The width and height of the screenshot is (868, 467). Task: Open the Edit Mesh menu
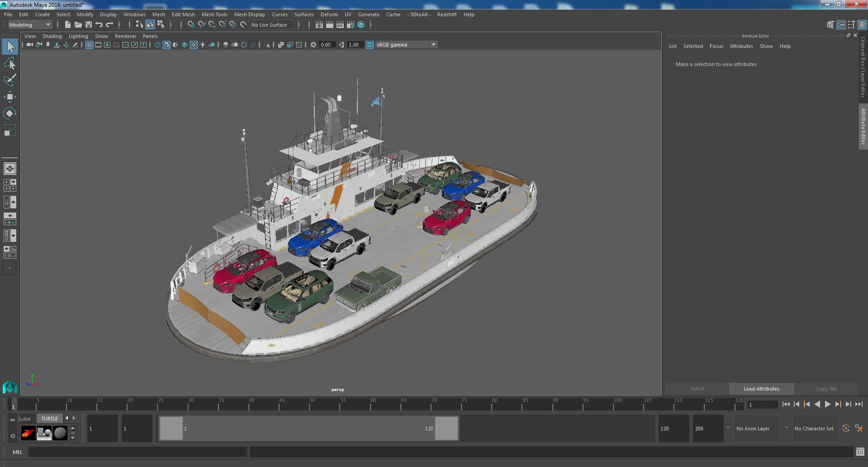[183, 14]
